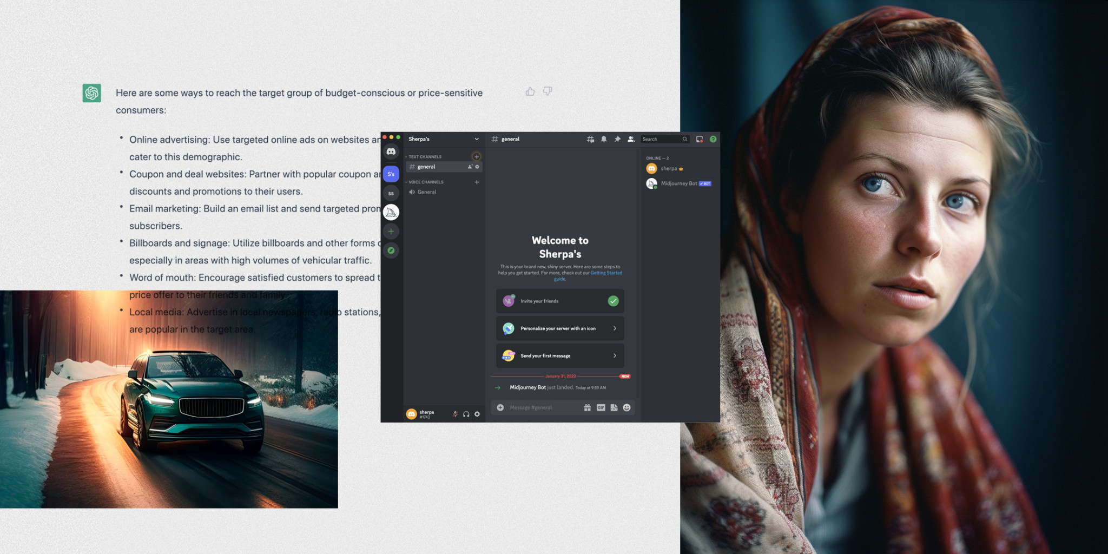Collapse the VOICE CHANNELS category
Viewport: 1108px width, 554px height.
coord(425,182)
